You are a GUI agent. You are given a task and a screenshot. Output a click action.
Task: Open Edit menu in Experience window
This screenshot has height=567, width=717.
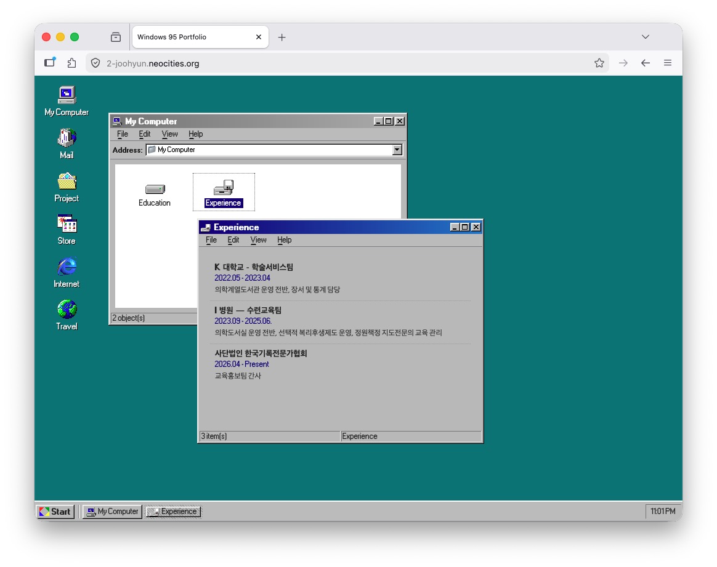(x=233, y=240)
